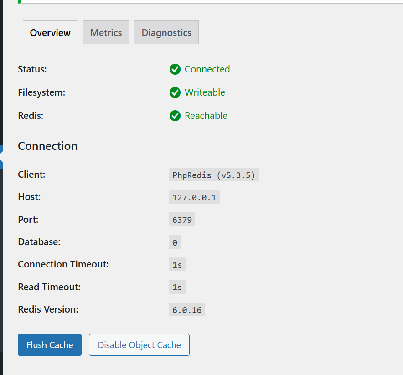Click the 'Client:' label
The width and height of the screenshot is (403, 375).
point(31,175)
